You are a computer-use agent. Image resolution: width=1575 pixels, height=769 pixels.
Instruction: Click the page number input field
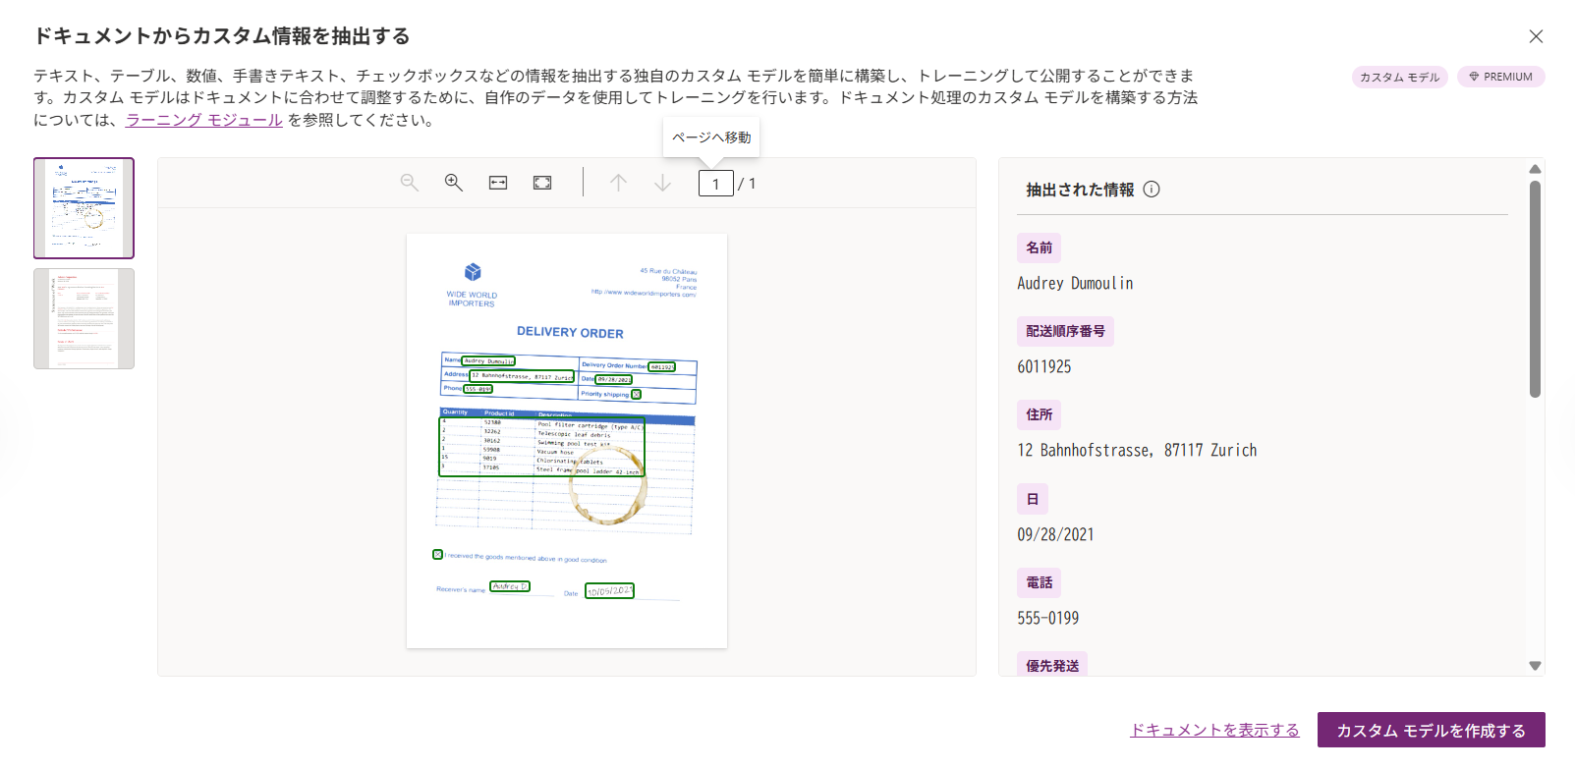[x=715, y=184]
